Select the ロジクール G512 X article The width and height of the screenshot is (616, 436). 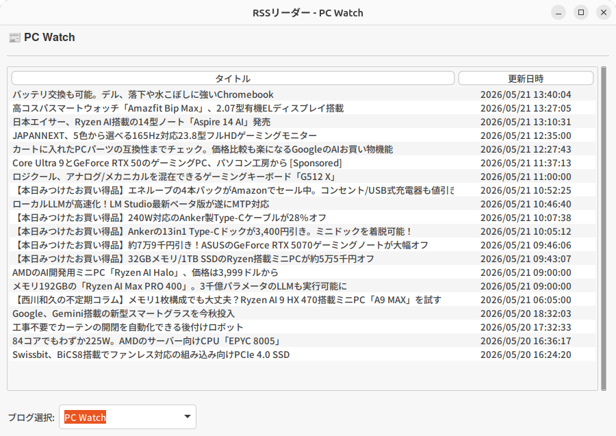tap(303, 177)
